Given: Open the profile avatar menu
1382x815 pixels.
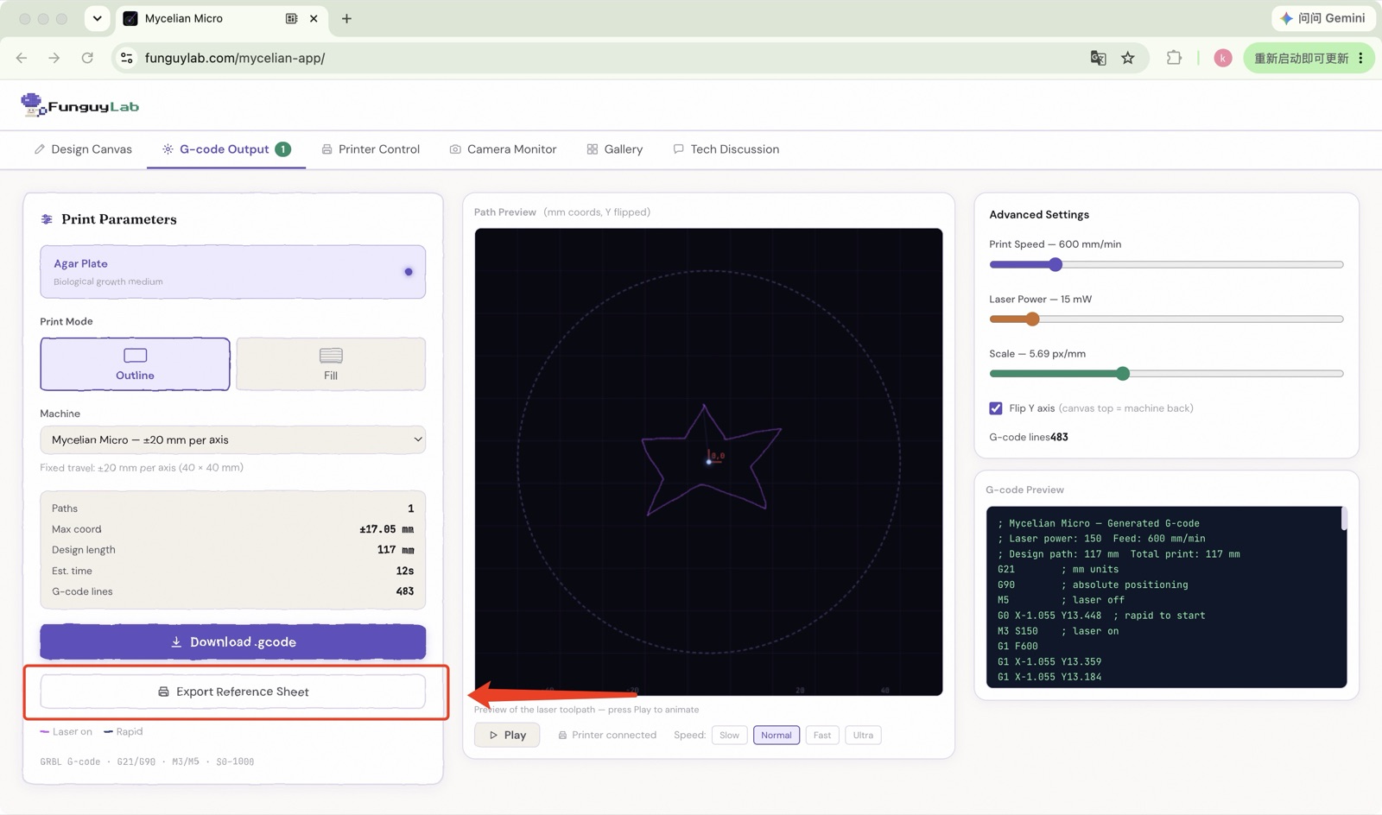Looking at the screenshot, I should (x=1223, y=58).
